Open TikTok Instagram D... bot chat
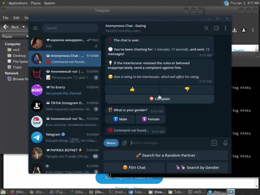 pos(65,106)
